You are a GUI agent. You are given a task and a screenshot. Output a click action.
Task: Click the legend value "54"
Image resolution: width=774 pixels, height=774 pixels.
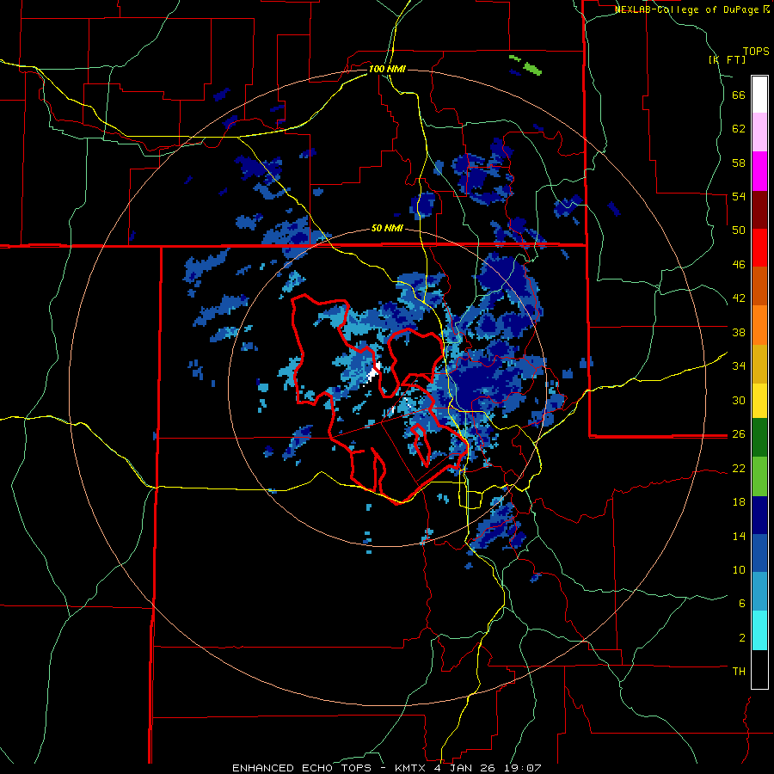(x=739, y=196)
